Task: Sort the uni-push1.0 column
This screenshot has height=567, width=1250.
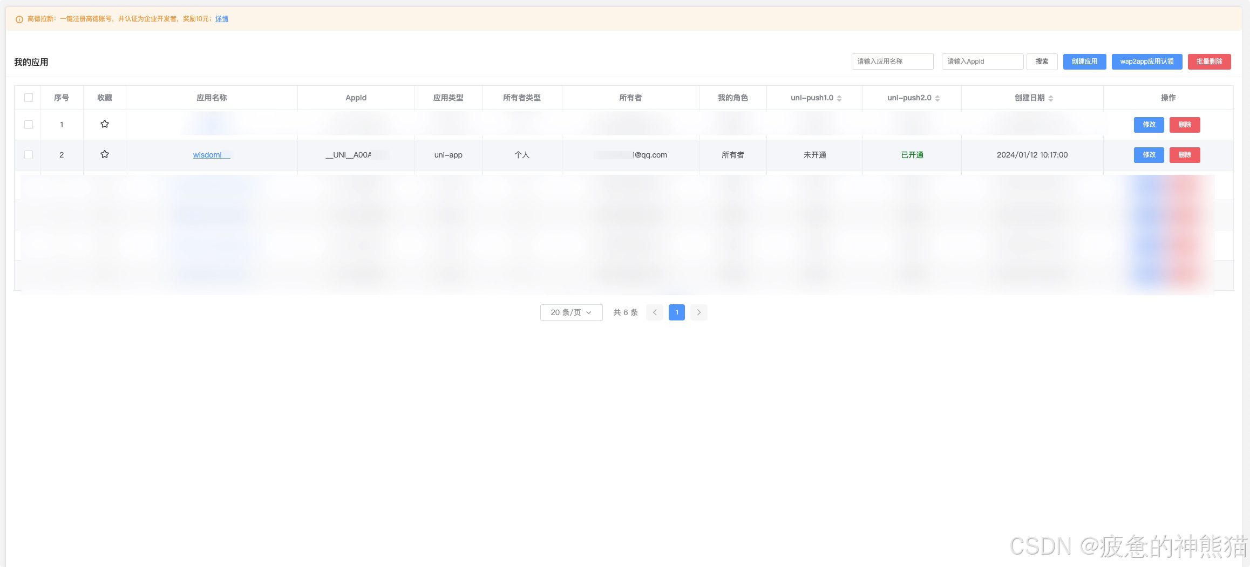Action: (x=839, y=98)
